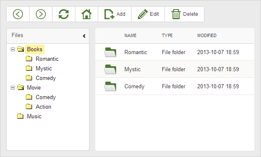The width and height of the screenshot is (261, 157).
Task: Click the Delete button
Action: click(x=184, y=14)
